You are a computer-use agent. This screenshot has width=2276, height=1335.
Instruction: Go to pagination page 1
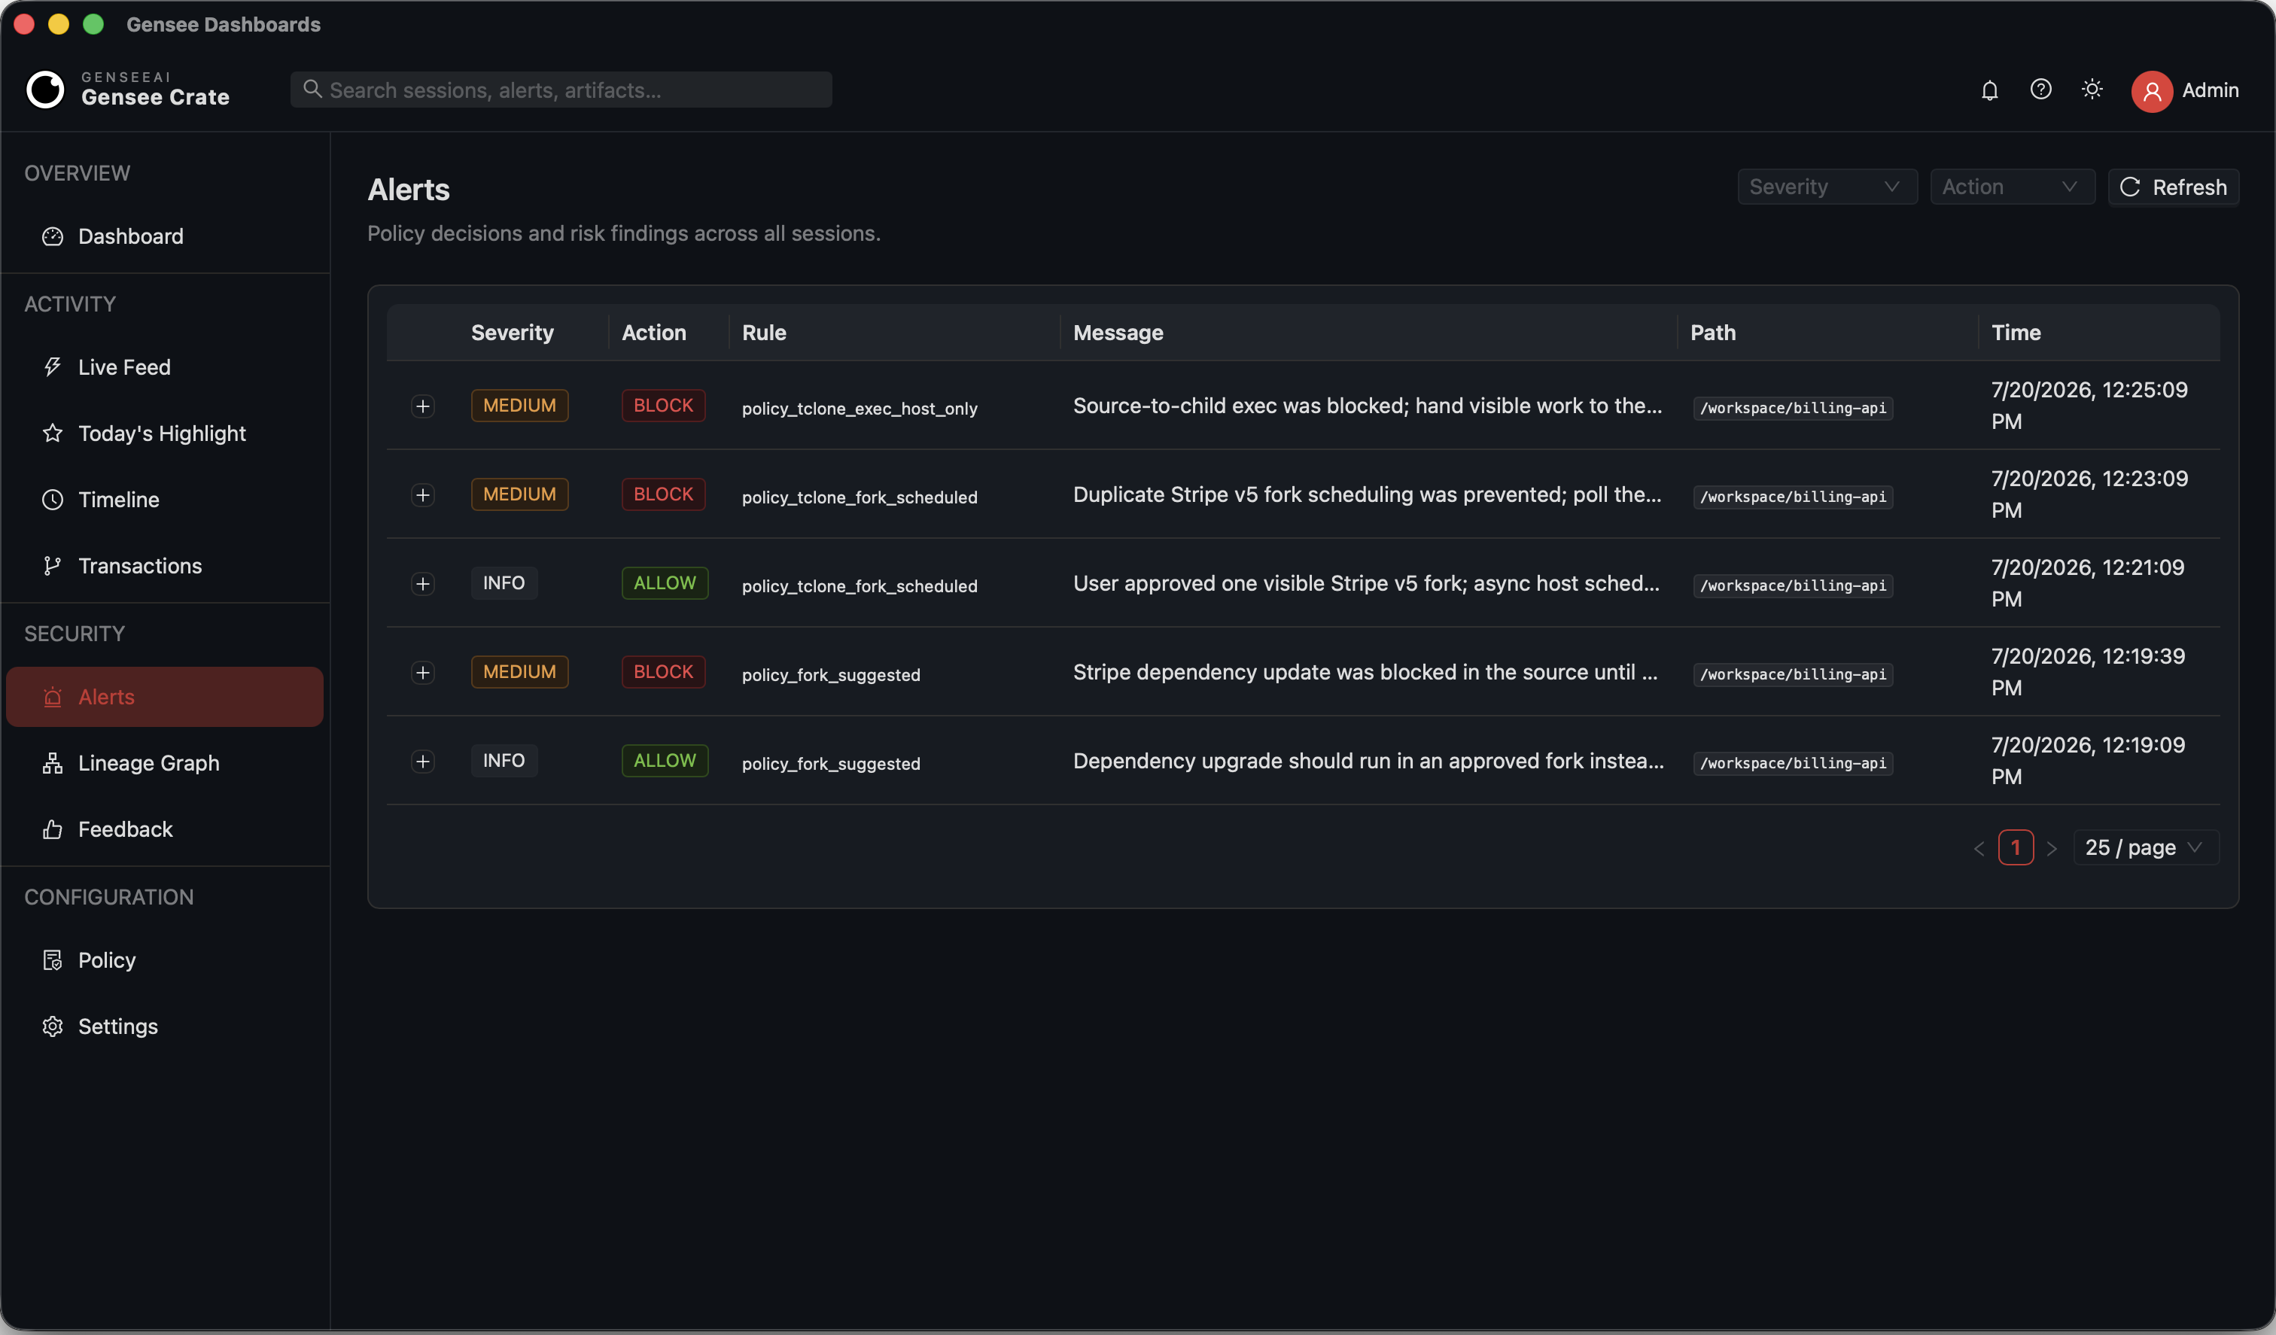click(2015, 847)
